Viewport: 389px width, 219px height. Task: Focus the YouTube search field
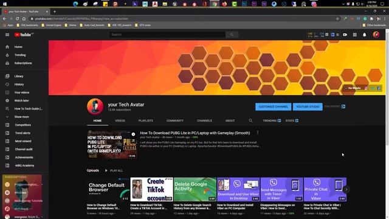[x=168, y=35]
